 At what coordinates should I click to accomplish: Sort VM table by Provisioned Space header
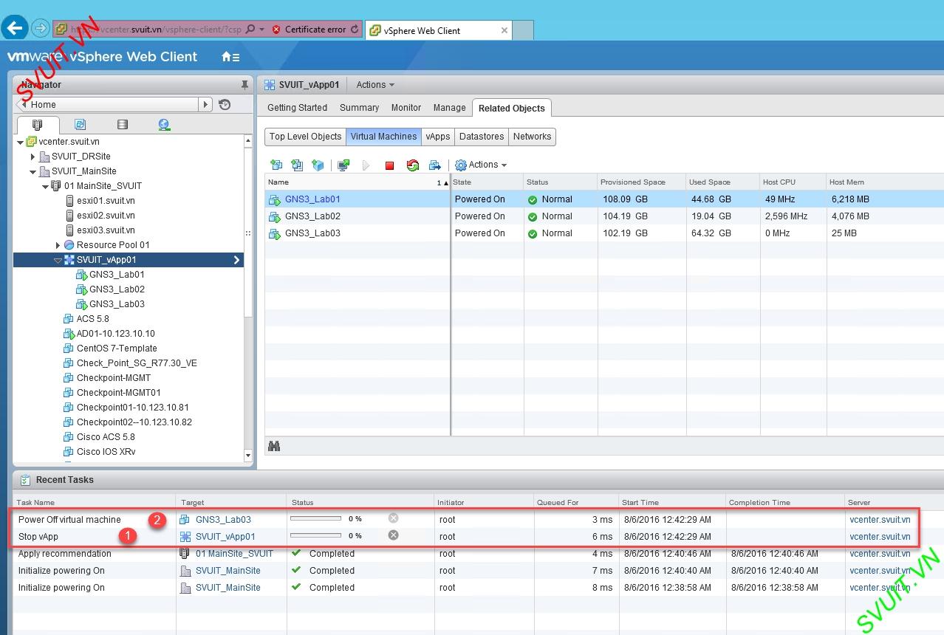pos(641,182)
